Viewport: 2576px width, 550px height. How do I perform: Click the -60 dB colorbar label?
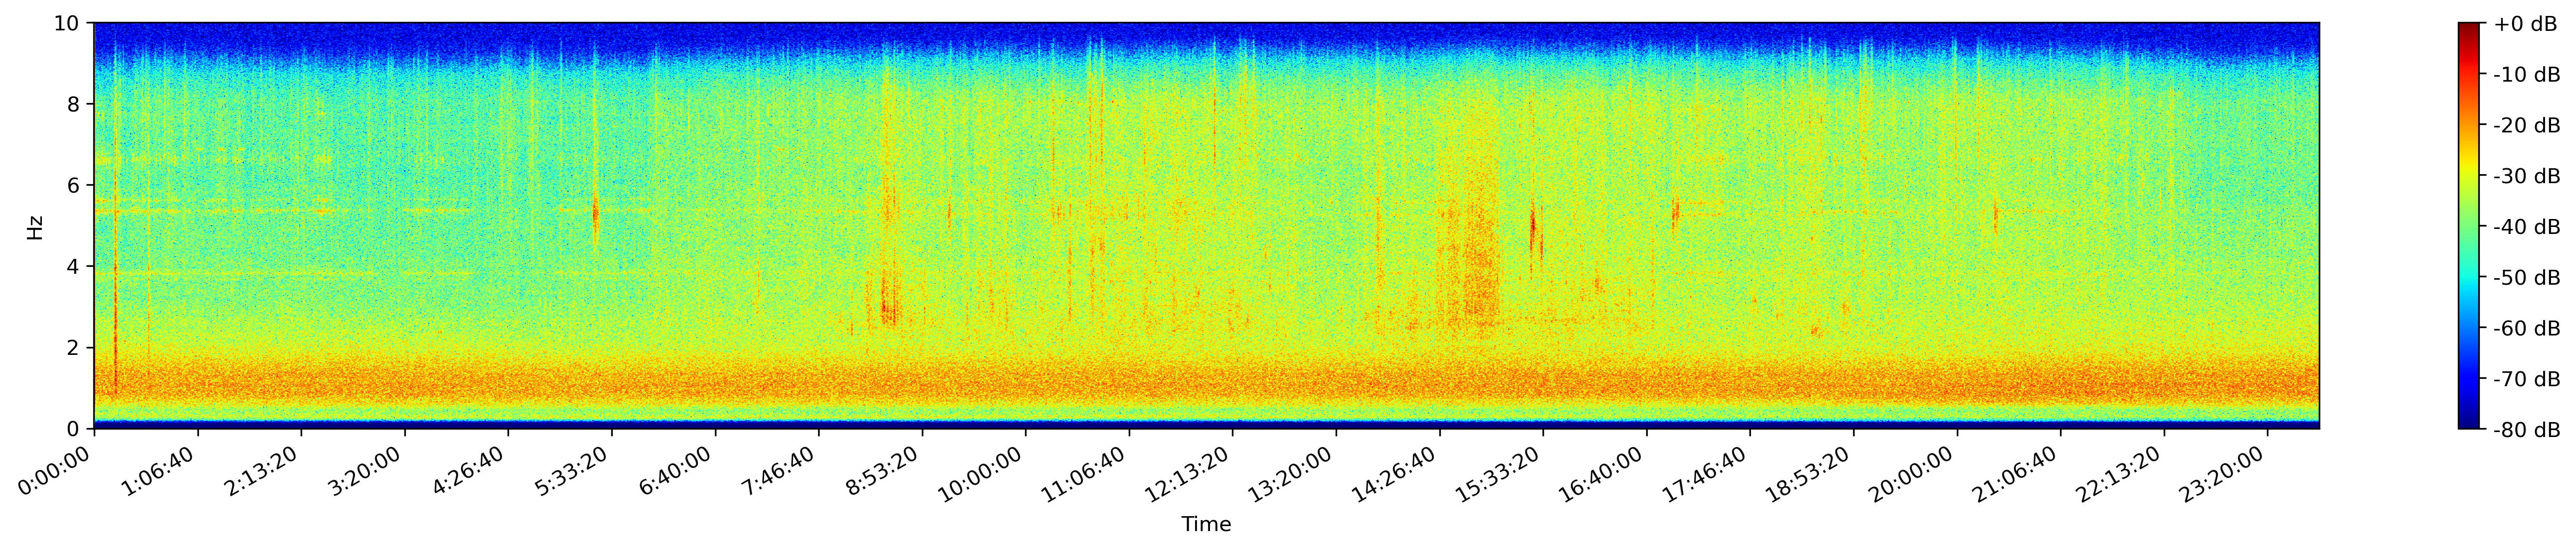point(2527,329)
